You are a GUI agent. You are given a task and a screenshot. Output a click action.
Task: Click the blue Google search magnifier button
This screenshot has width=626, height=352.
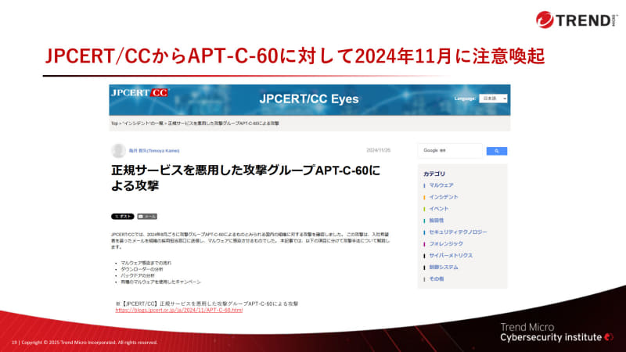497,151
